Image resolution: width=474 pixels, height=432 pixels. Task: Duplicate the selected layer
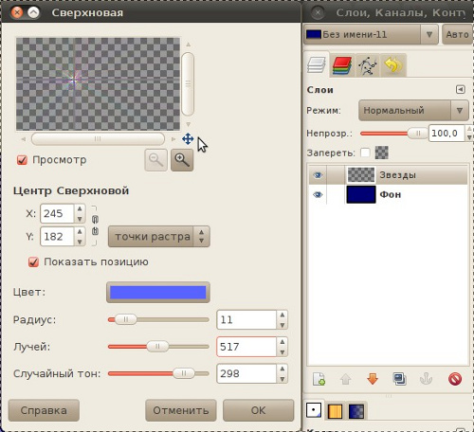[400, 379]
